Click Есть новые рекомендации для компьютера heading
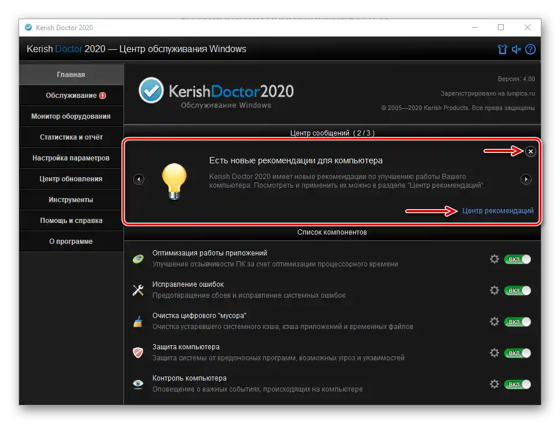The height and width of the screenshot is (424, 560). (x=296, y=160)
